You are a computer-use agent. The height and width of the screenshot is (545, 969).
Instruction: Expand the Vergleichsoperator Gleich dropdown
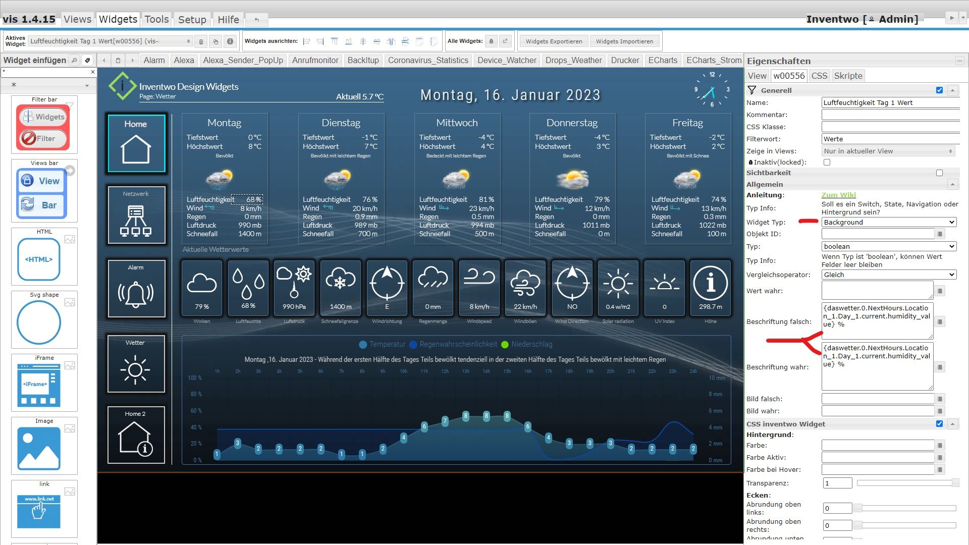[x=888, y=273]
